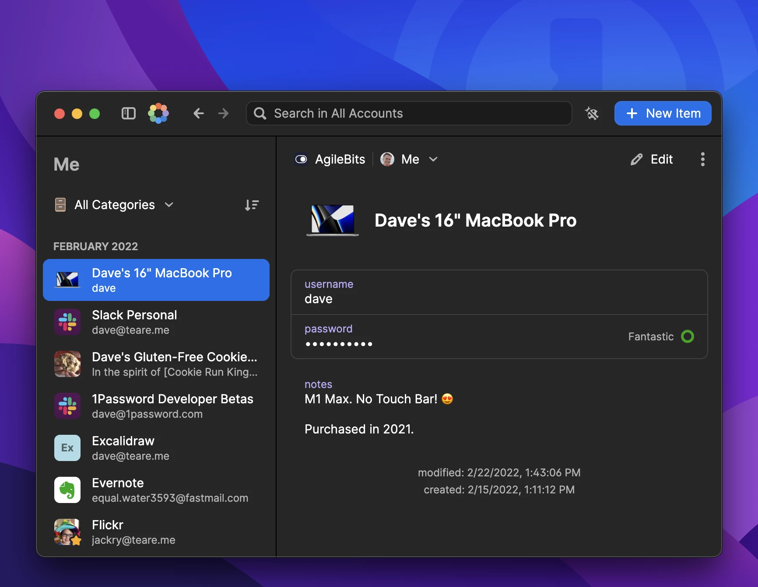The image size is (758, 587).
Task: Click the AgileBits account name
Action: point(340,159)
